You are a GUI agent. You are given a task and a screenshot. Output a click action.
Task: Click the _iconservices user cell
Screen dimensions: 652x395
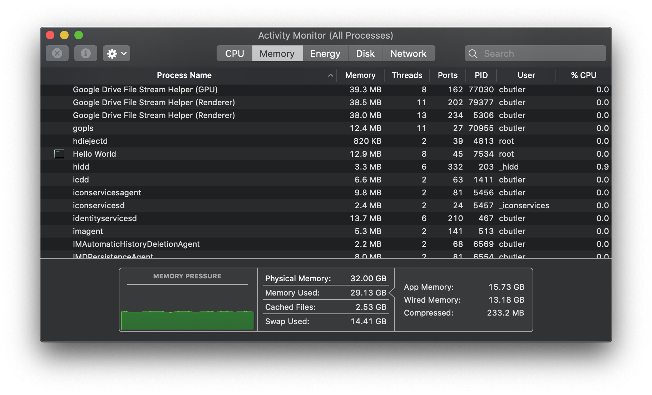[x=524, y=205]
